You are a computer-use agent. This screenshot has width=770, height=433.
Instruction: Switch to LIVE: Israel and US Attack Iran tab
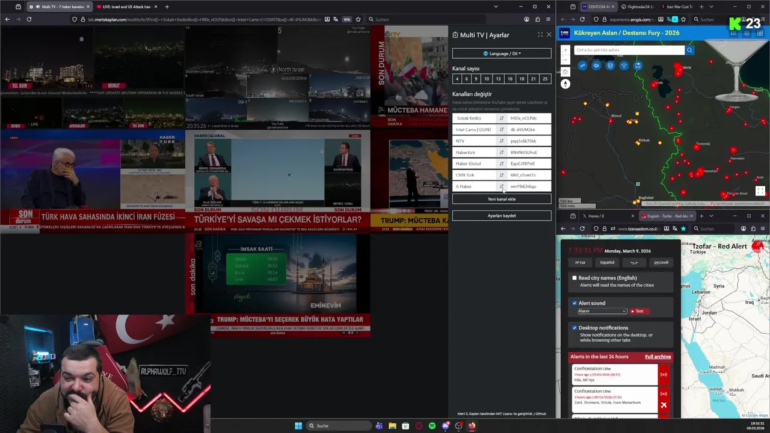pos(126,7)
